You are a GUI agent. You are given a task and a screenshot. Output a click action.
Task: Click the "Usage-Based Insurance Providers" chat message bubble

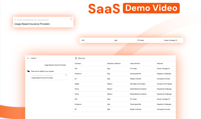[x=55, y=65]
